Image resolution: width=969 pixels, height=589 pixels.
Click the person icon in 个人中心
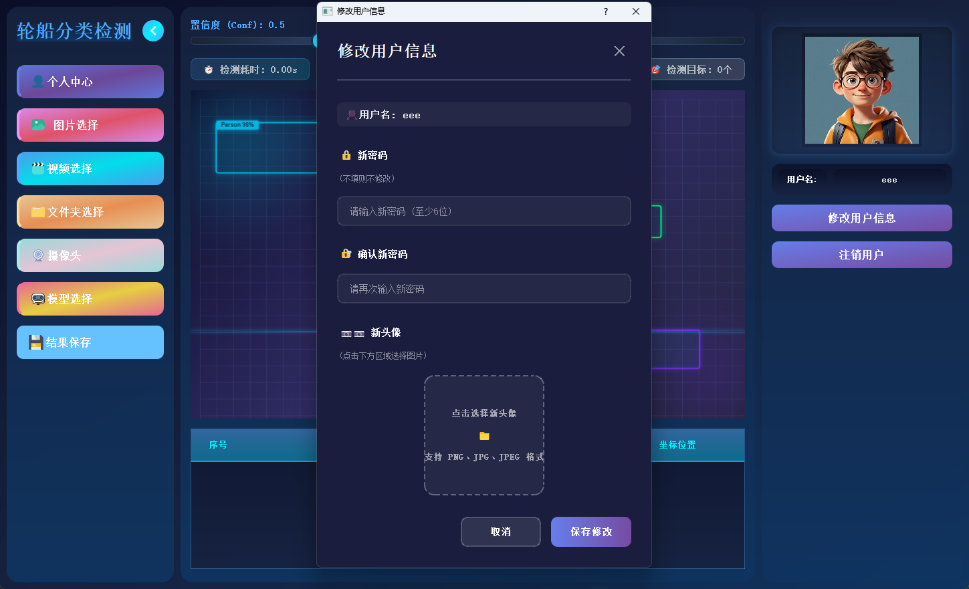[38, 82]
